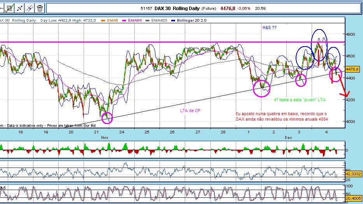This screenshot has height=204, width=363.
Task: Select the parallel channel lines tool
Action: [x=30, y=9]
